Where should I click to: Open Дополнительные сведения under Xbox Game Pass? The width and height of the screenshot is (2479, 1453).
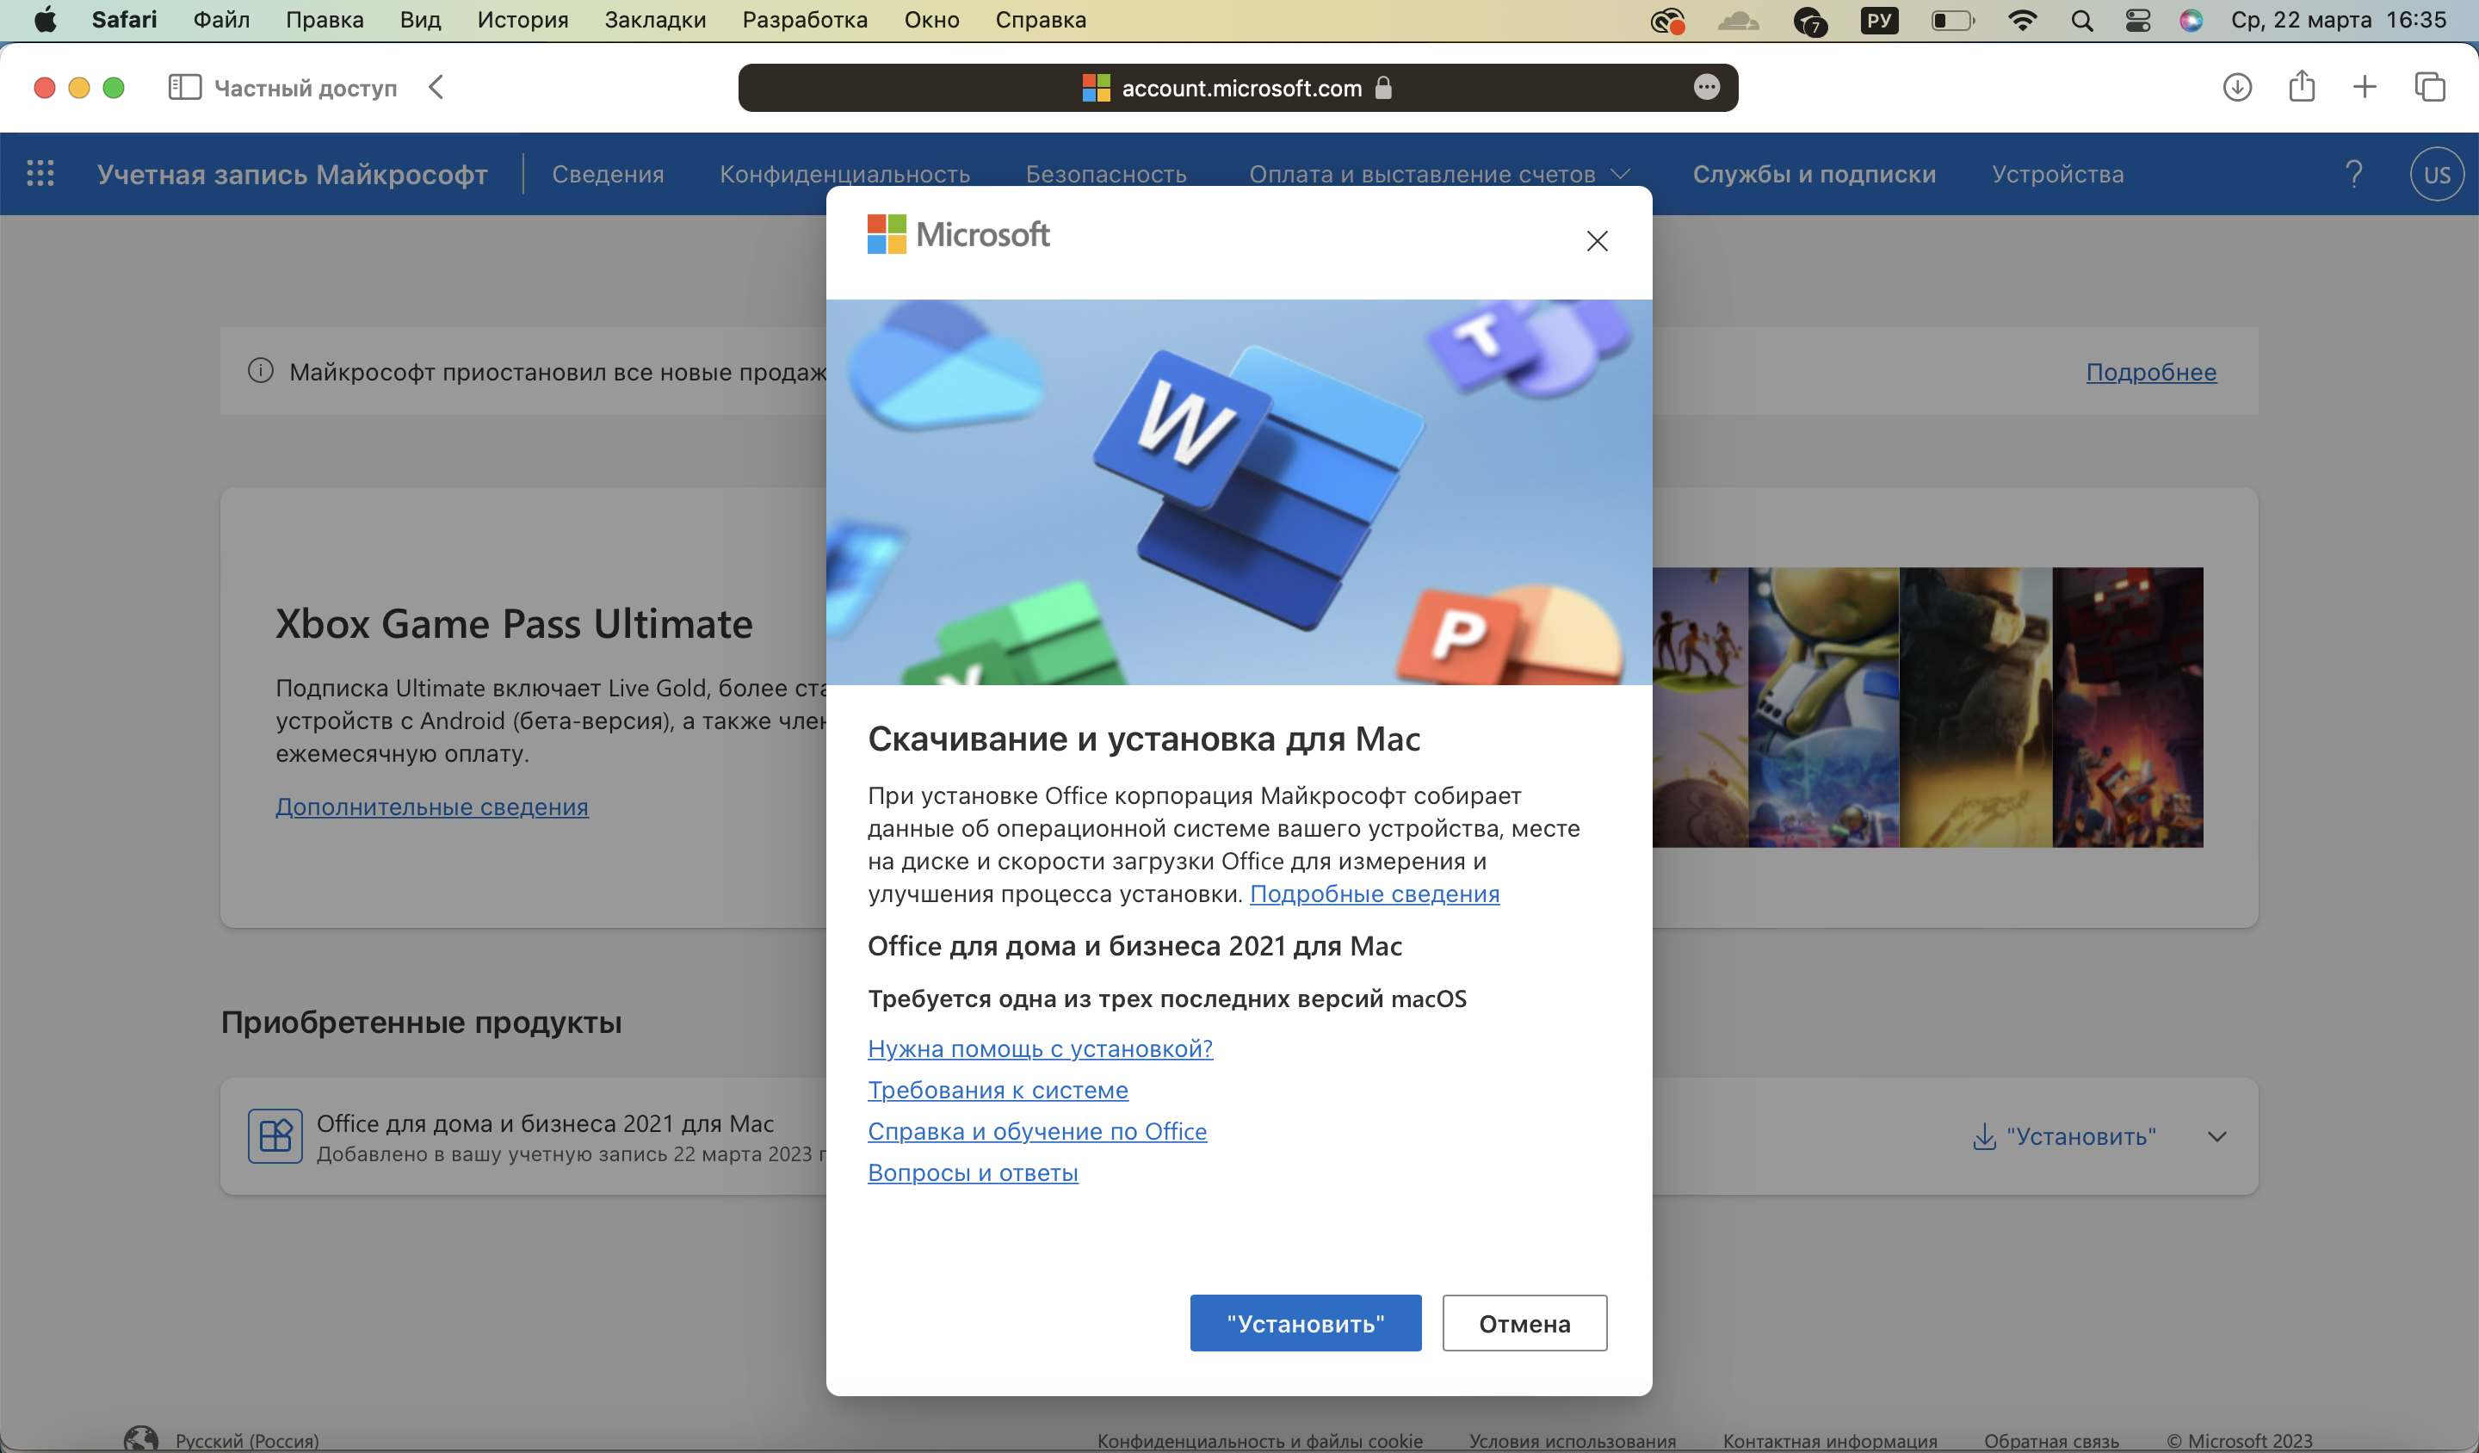tap(432, 807)
